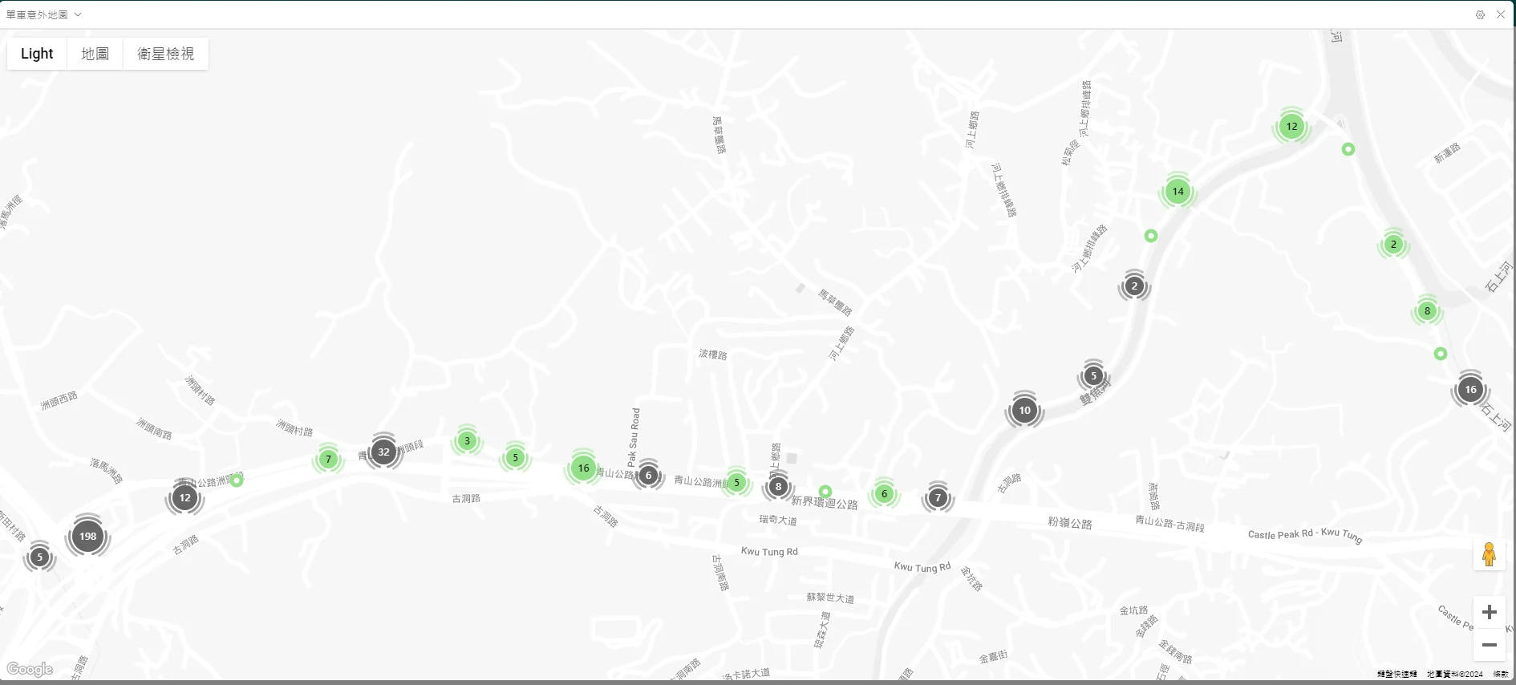Click the green 3 cluster marker

point(467,441)
